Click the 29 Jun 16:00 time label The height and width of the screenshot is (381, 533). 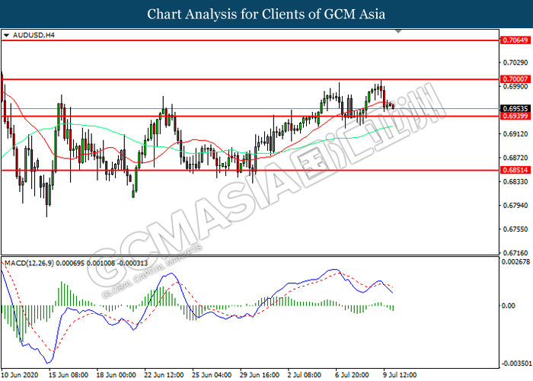pyautogui.click(x=260, y=375)
